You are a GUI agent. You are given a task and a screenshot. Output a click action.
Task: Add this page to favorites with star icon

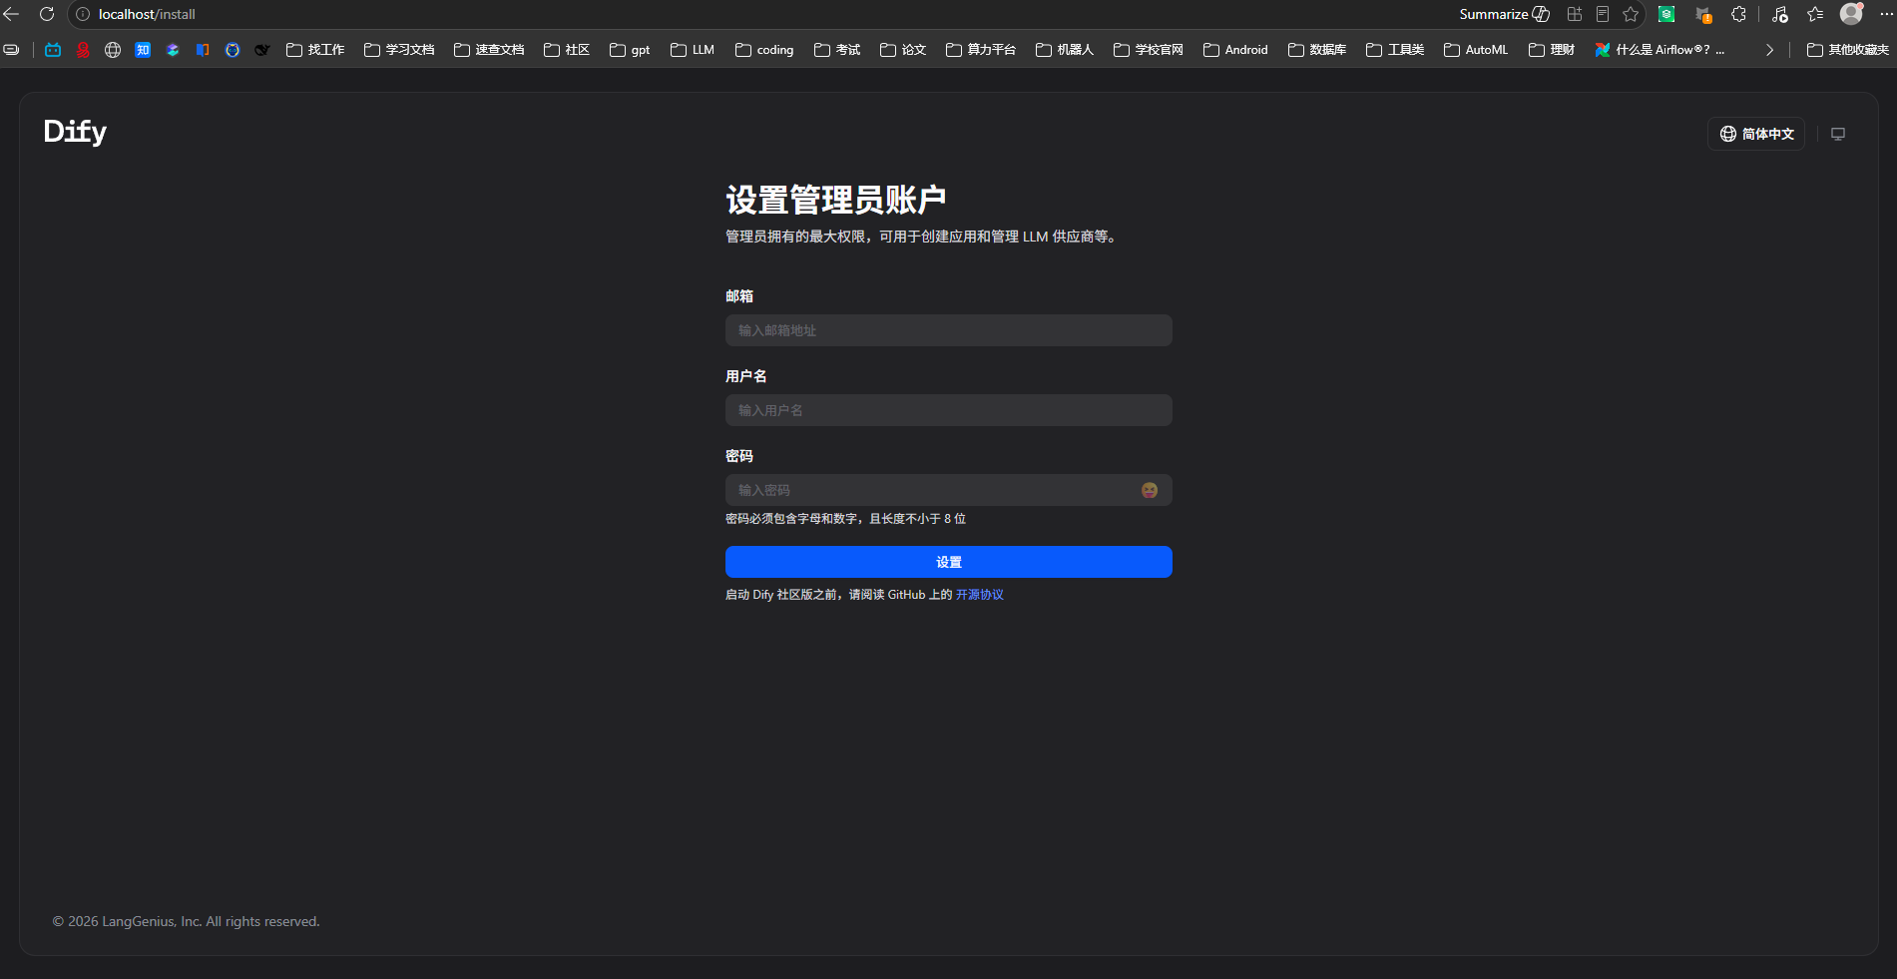pyautogui.click(x=1631, y=14)
